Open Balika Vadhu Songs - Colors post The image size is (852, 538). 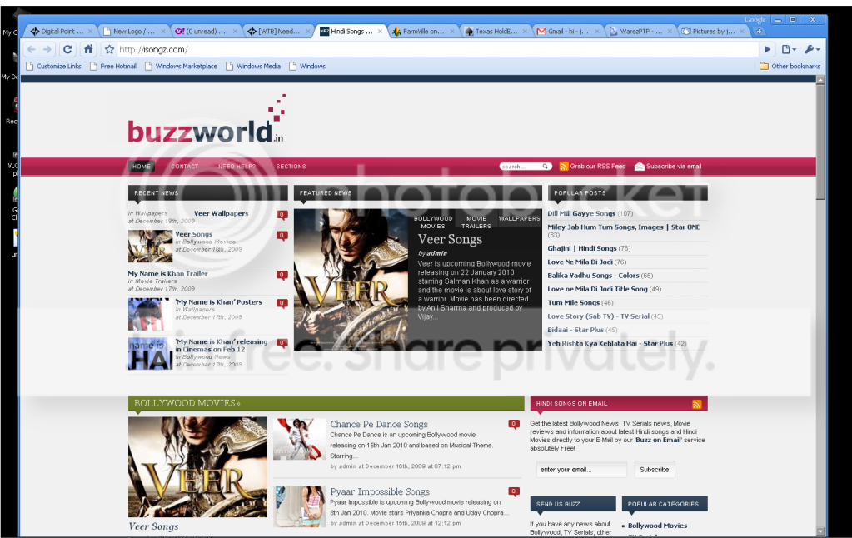coord(593,276)
